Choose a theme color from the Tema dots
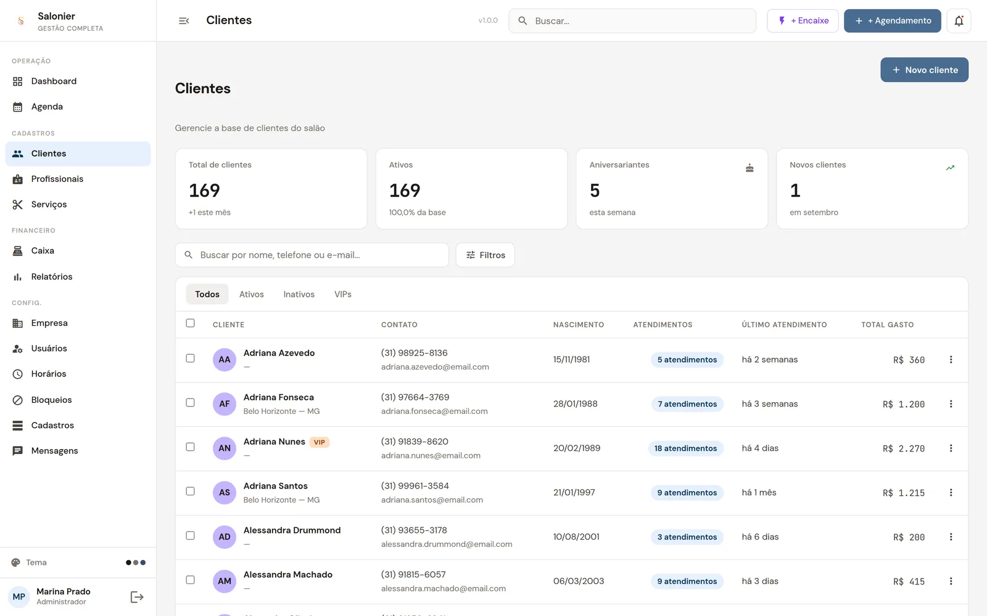 tap(136, 562)
